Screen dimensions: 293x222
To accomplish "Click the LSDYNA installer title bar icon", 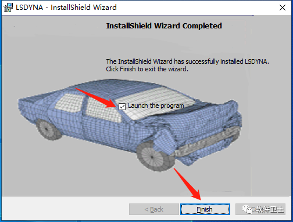I will pyautogui.click(x=8, y=8).
